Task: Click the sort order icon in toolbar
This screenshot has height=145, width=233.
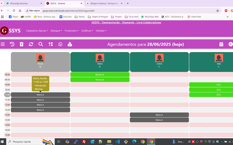Action: coord(51,44)
